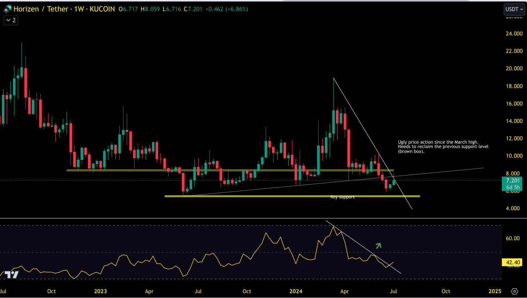527x298 pixels.
Task: Click the Apr 2023 time axis label
Action: [x=149, y=291]
